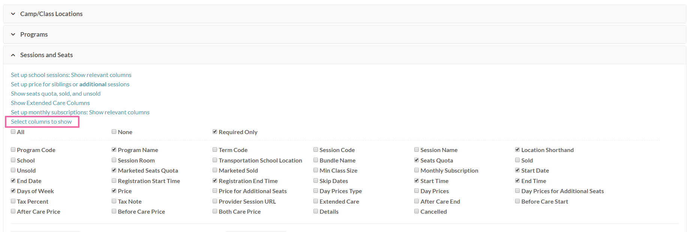Click 'Set up price for siblings or additional sessions'
The image size is (691, 232).
(x=70, y=84)
